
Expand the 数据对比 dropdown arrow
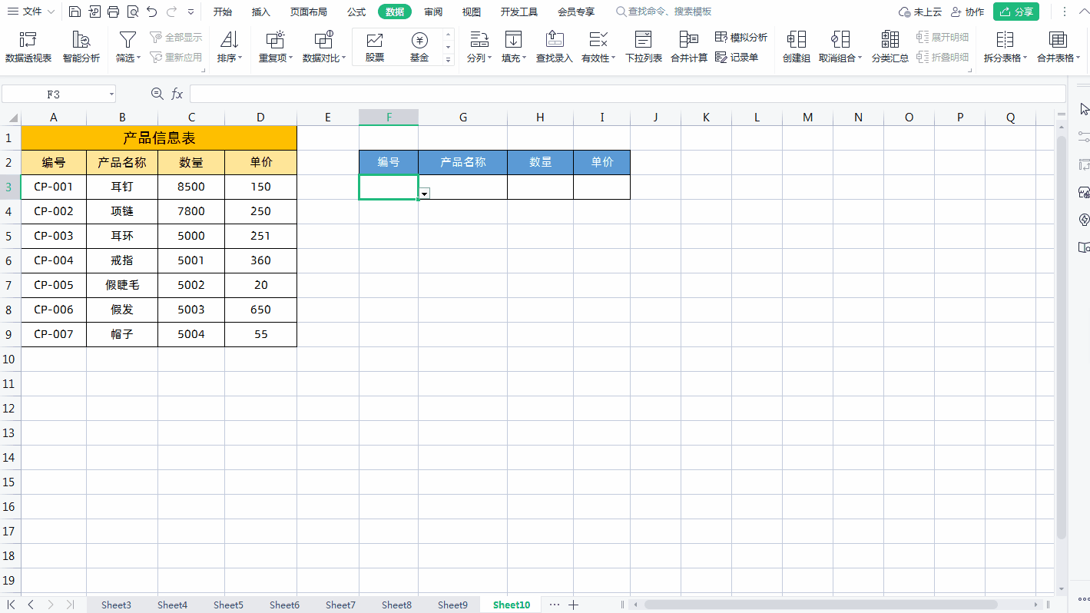pyautogui.click(x=343, y=58)
